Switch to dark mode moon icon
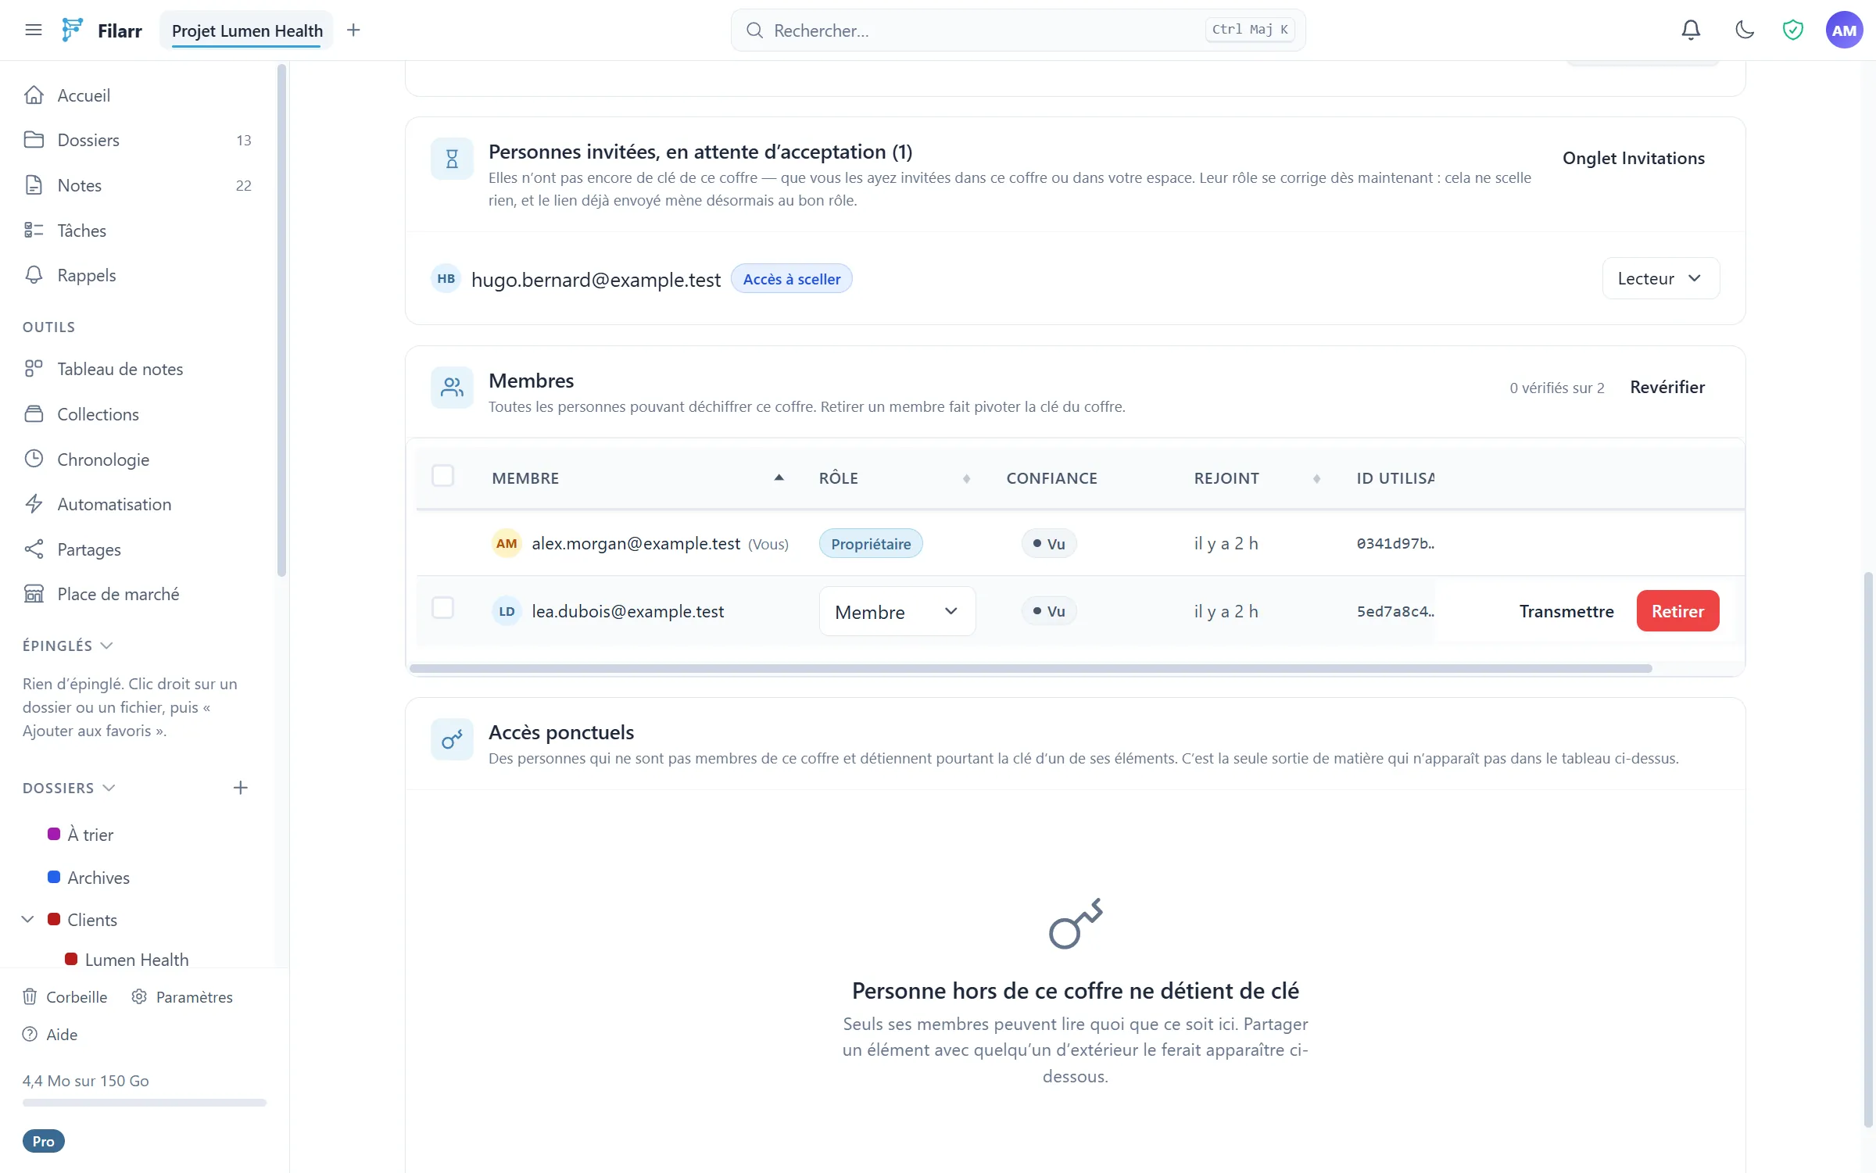 [1745, 30]
